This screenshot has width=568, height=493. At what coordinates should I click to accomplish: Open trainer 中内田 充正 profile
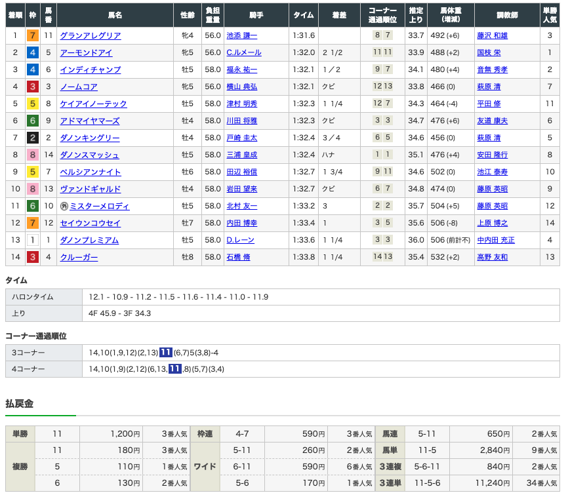pyautogui.click(x=496, y=240)
